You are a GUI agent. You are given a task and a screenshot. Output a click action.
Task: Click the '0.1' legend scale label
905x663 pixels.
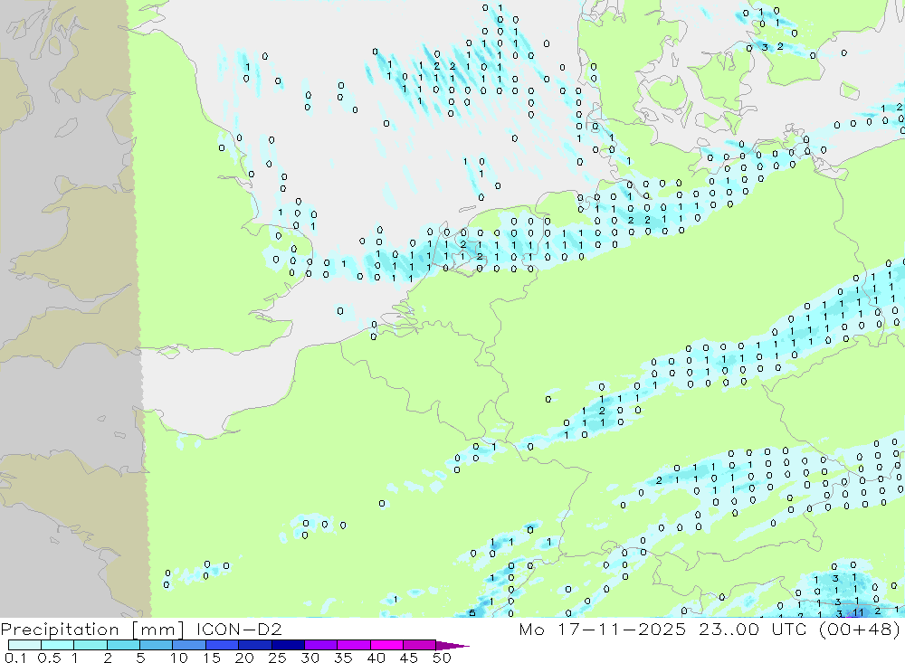click(x=15, y=658)
